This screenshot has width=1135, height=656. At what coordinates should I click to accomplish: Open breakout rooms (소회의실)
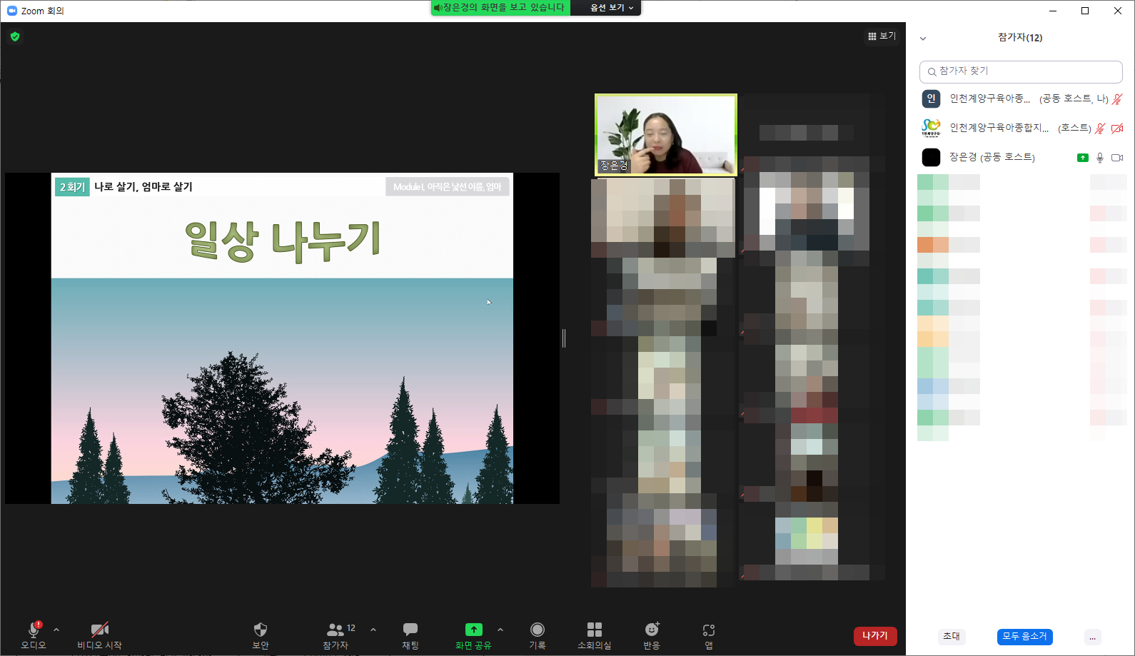coord(594,635)
